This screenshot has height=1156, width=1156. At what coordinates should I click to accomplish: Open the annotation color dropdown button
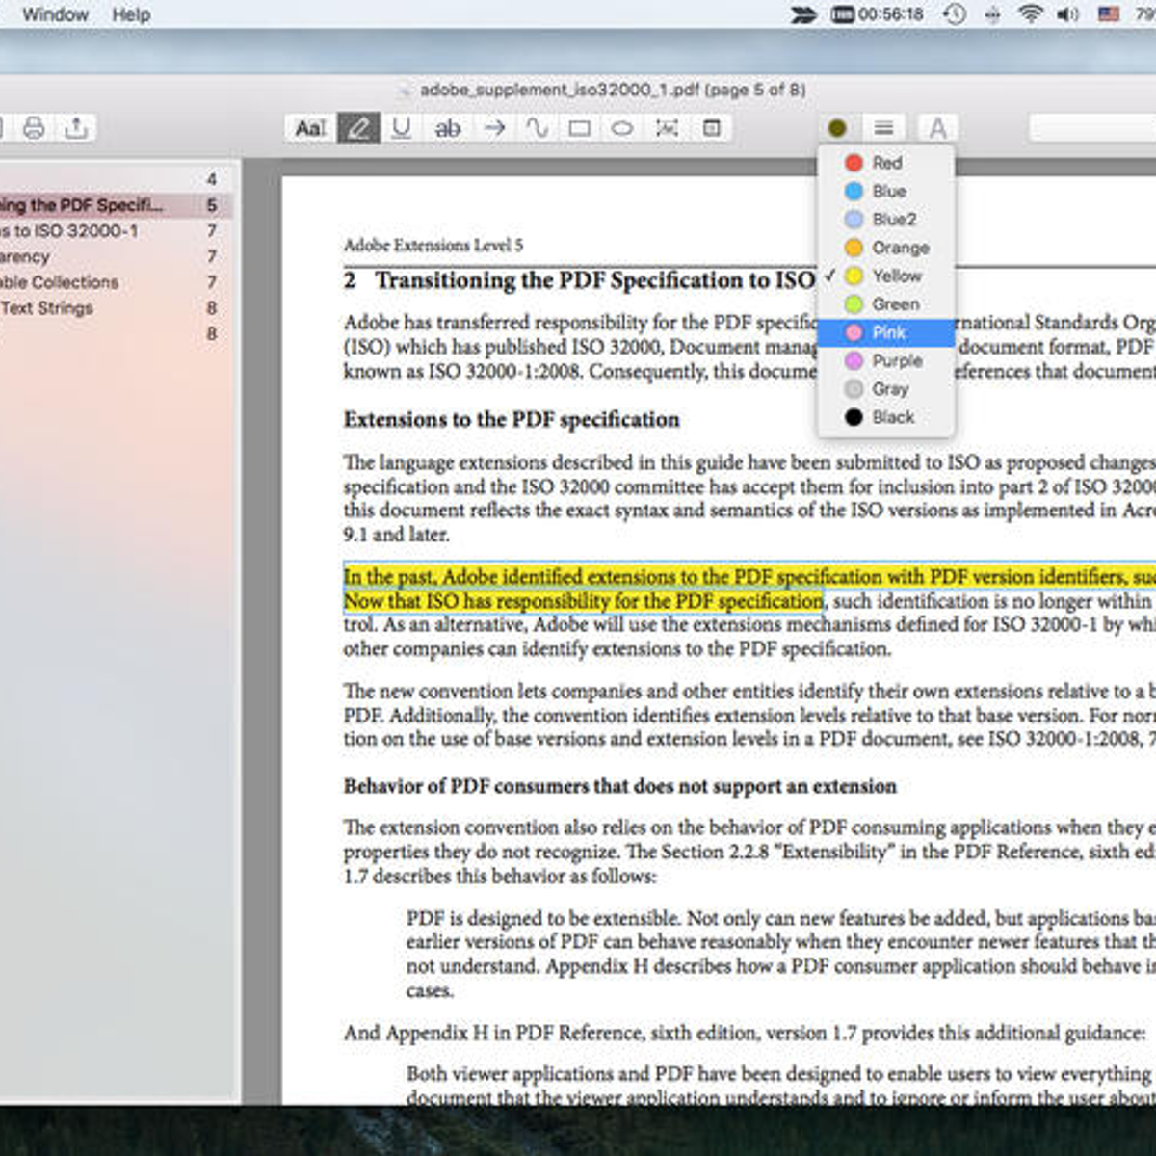tap(837, 128)
